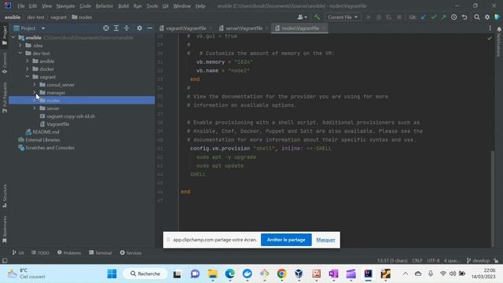
Task: Select the nodes\Vagrantfile tab
Action: tap(300, 28)
